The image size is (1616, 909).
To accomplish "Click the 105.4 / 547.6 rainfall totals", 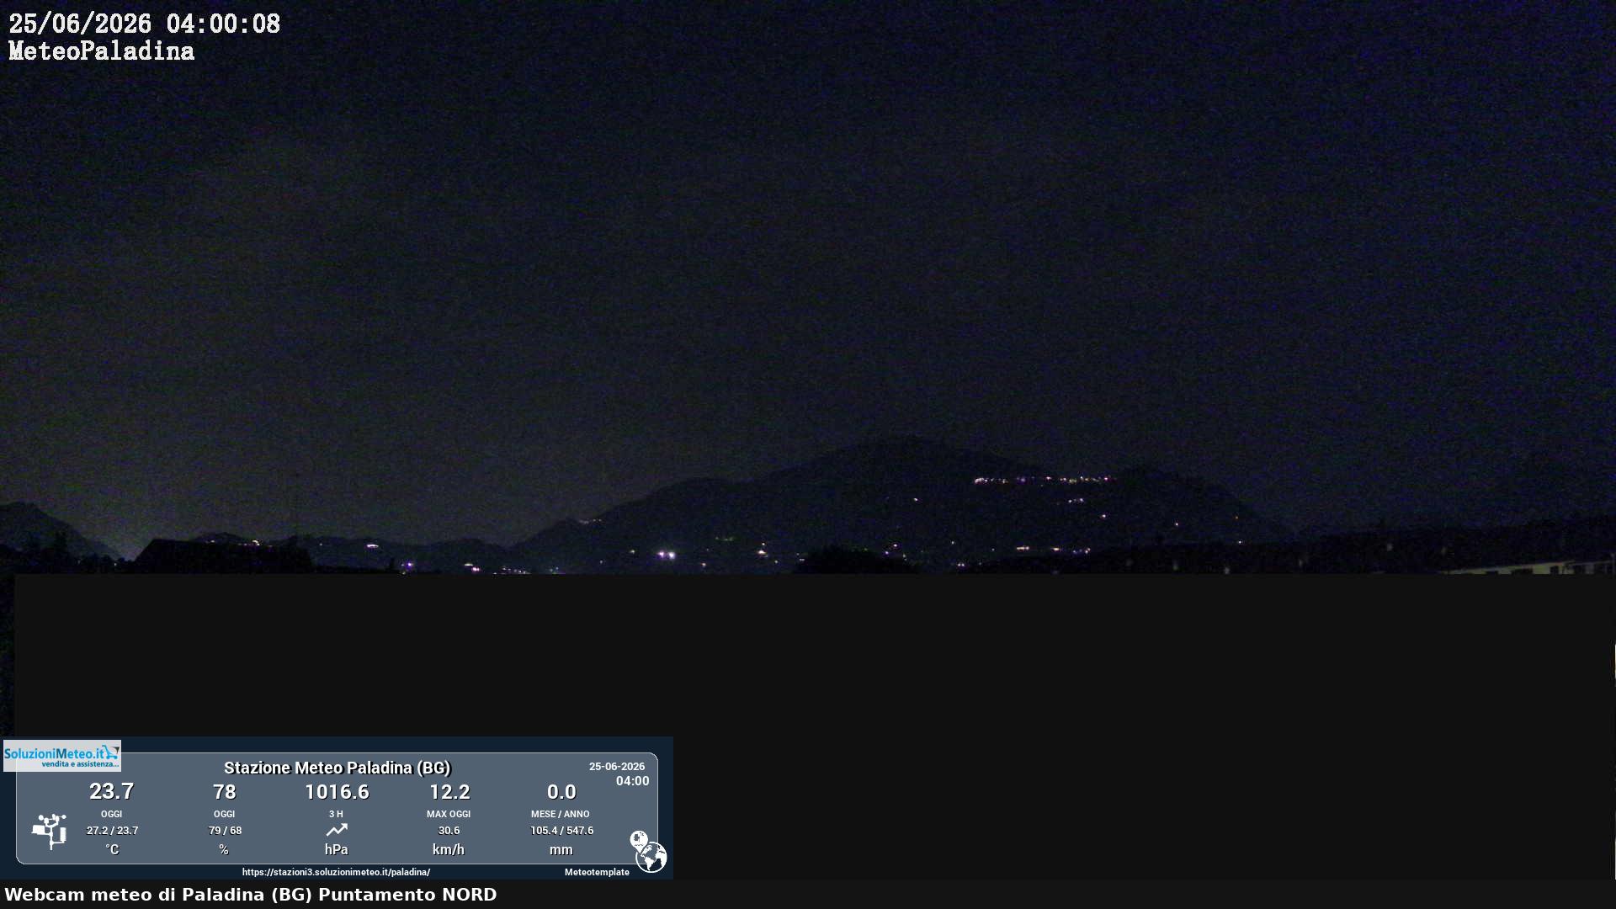I will click(561, 831).
